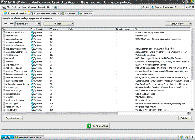
Task: Sort by the Search mode column header
Action: pyautogui.click(x=40, y=29)
